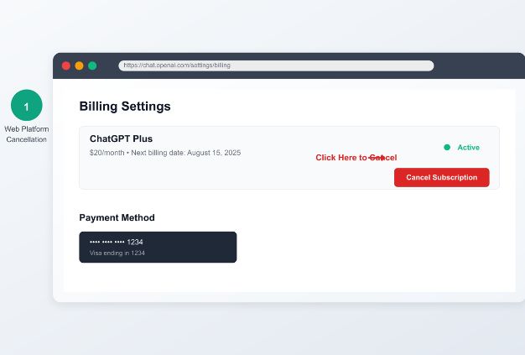Click the Billing Settings heading
This screenshot has height=355, width=525.
(125, 107)
